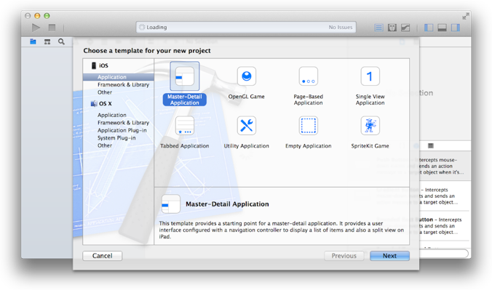Select Framework & Library under iOS
The image size is (492, 290).
pyautogui.click(x=123, y=84)
